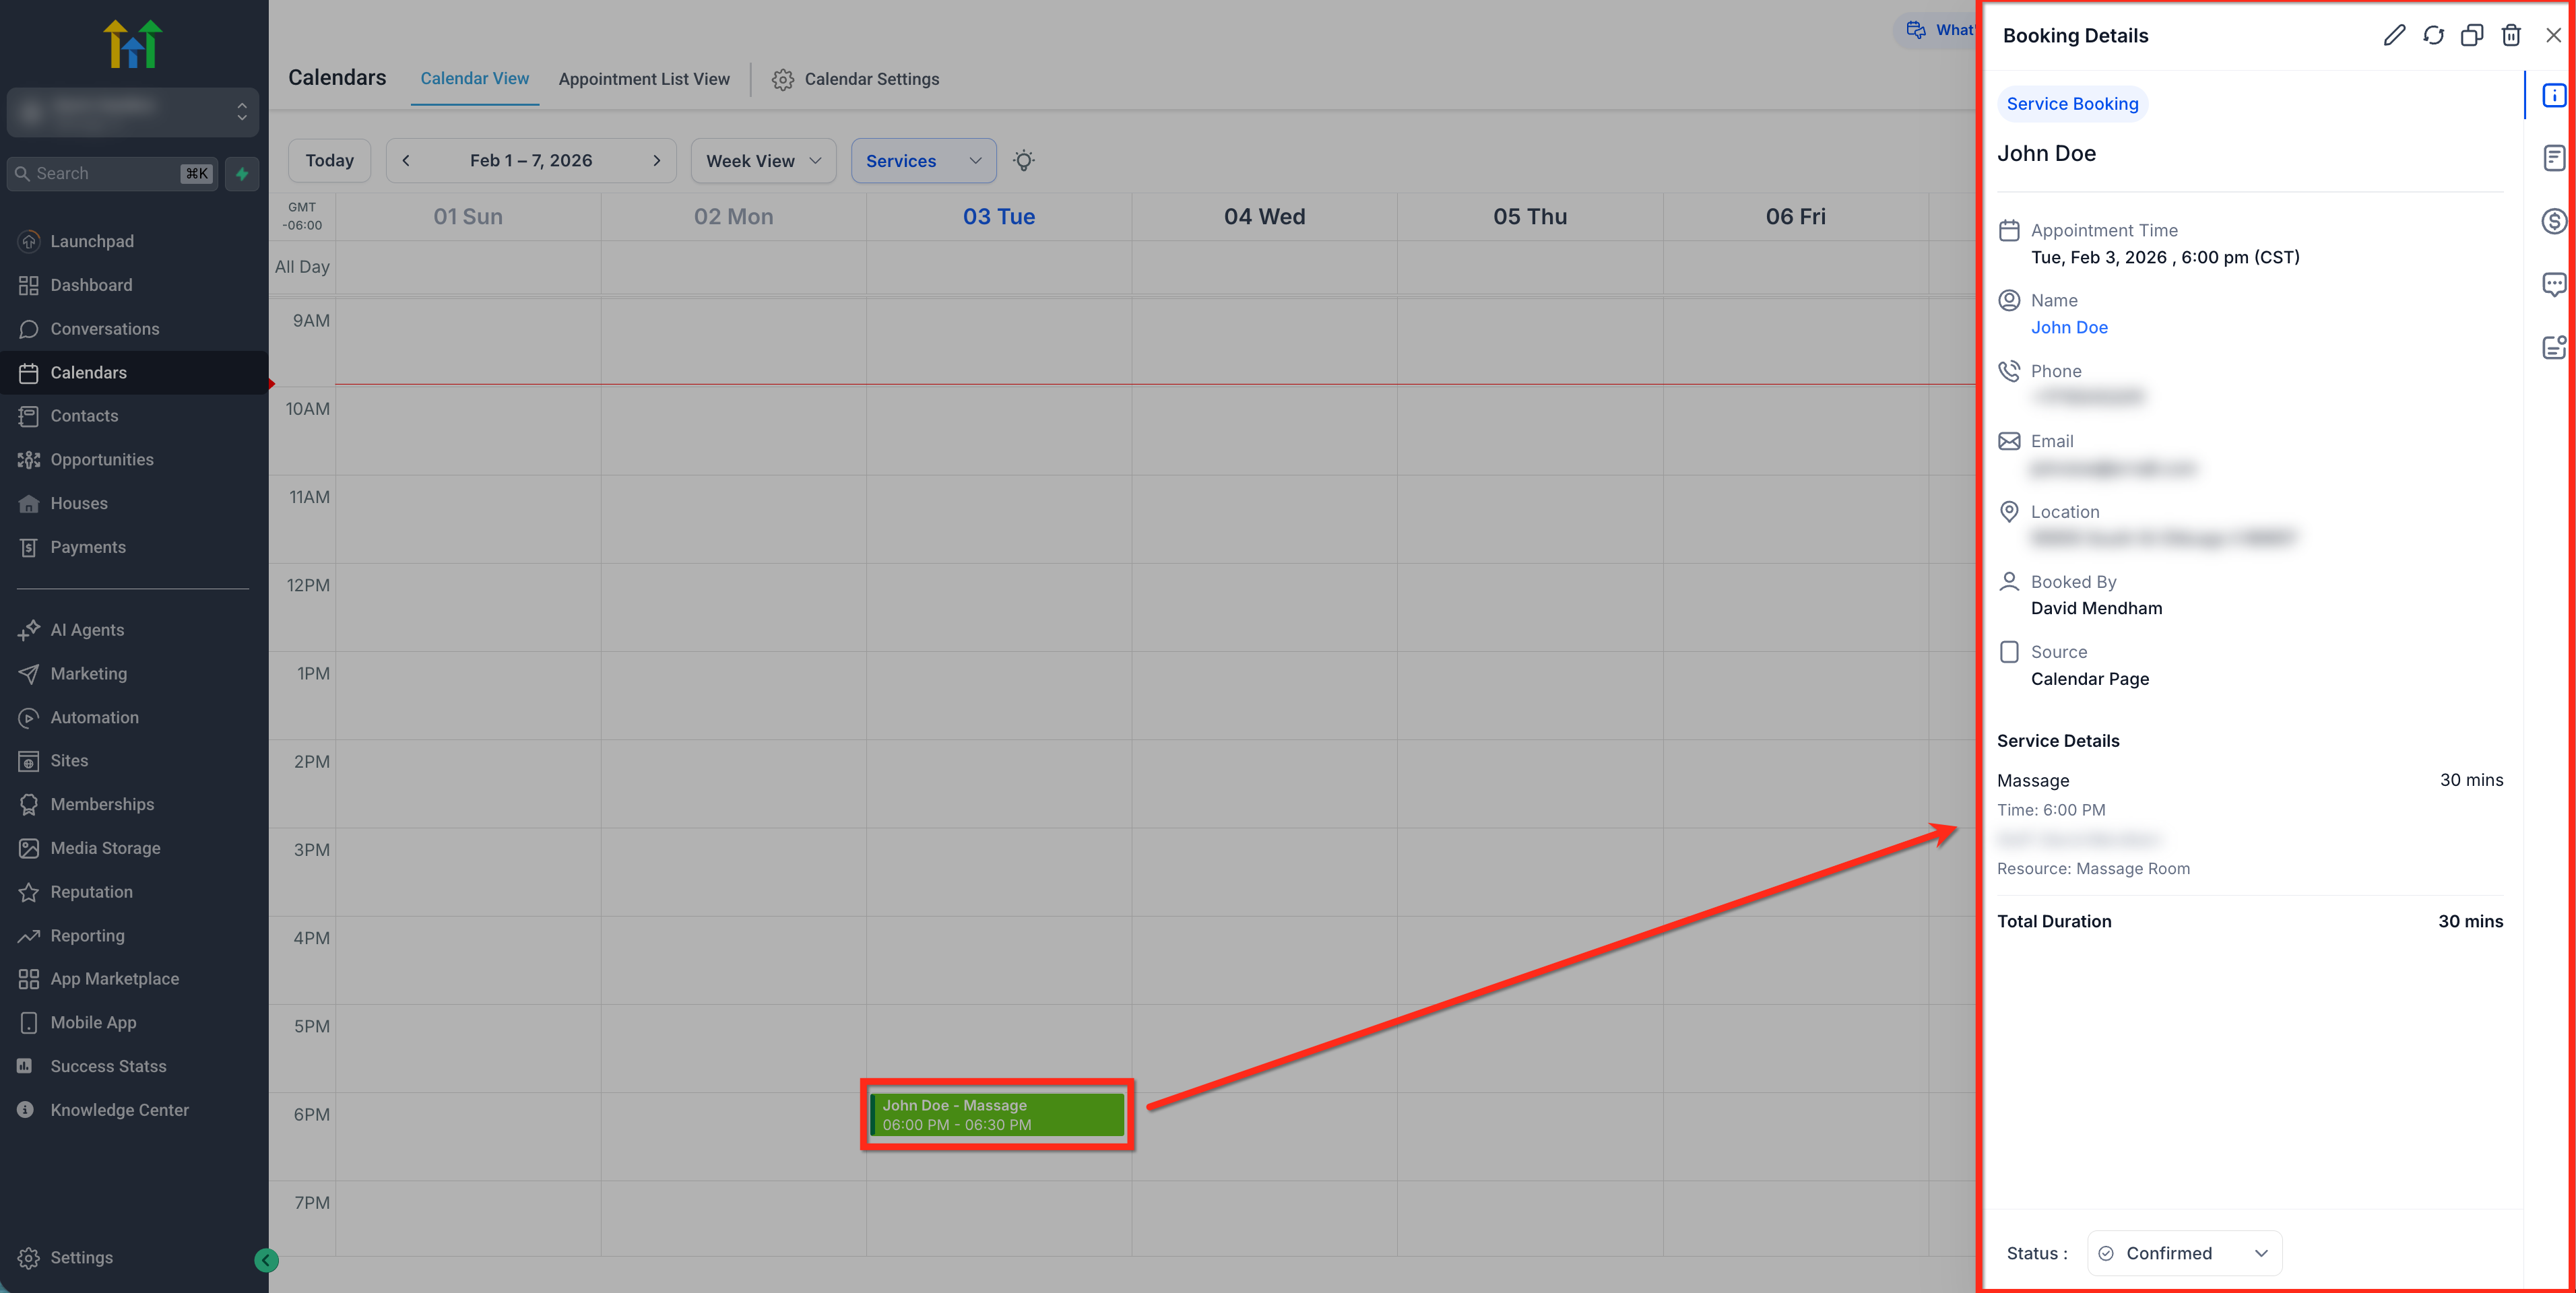Screen dimensions: 2576x1293
Task: Switch to the Appointment List View tab
Action: (x=644, y=79)
